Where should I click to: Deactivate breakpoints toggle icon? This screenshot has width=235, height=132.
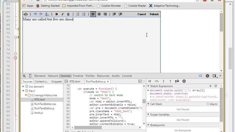click(x=177, y=81)
